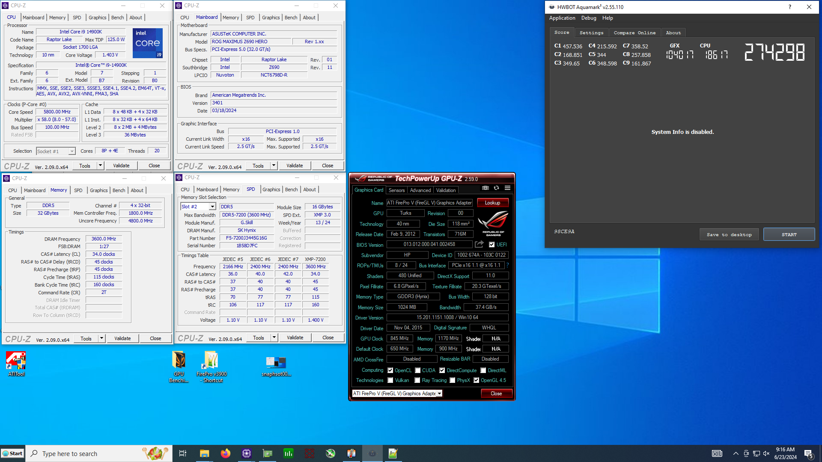Click the START button in Aquamark
The height and width of the screenshot is (462, 822).
(789, 234)
